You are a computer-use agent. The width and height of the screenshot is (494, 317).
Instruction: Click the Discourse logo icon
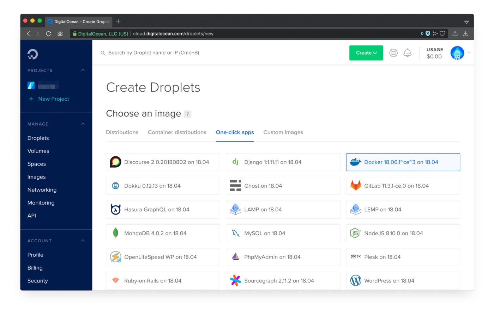pos(115,162)
